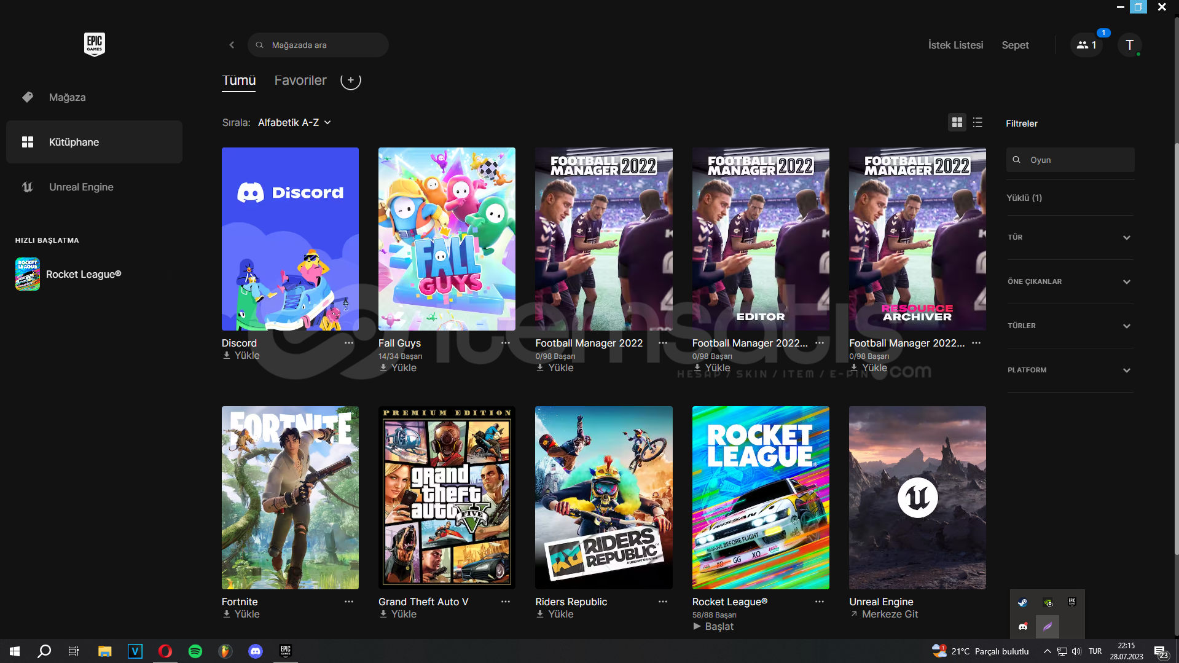Open Mağaza in the sidebar
This screenshot has width=1179, height=663.
[94, 97]
